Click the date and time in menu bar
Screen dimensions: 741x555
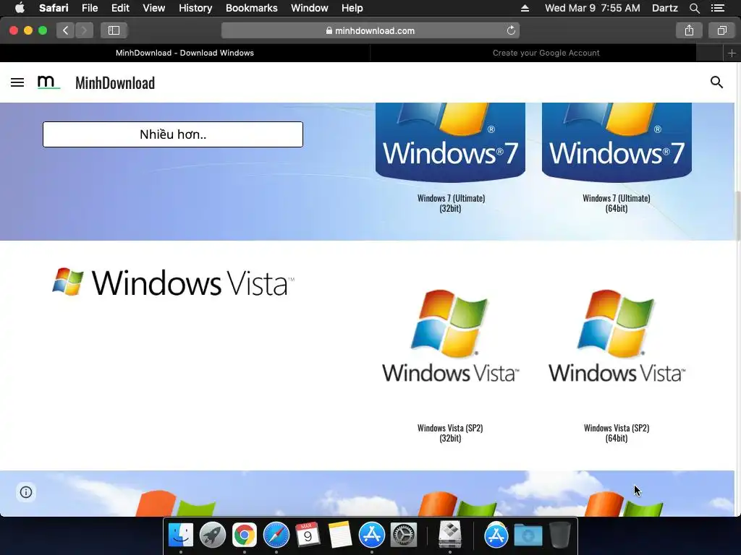592,8
